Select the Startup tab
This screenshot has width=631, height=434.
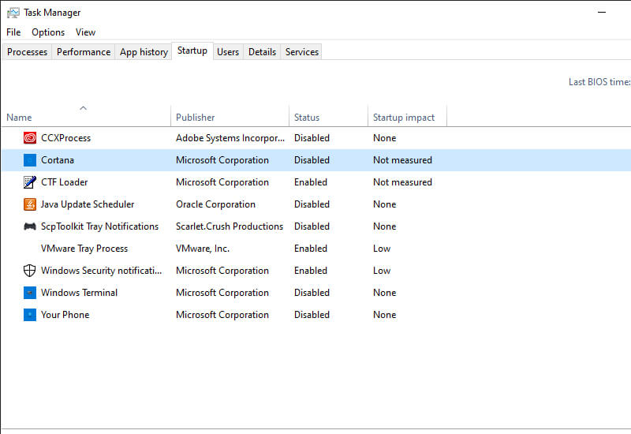point(192,51)
